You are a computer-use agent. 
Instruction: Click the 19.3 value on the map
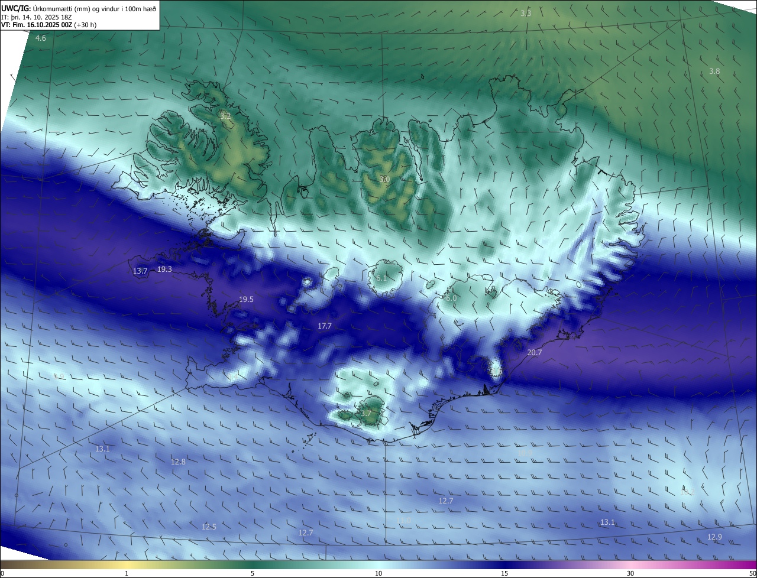pyautogui.click(x=164, y=269)
